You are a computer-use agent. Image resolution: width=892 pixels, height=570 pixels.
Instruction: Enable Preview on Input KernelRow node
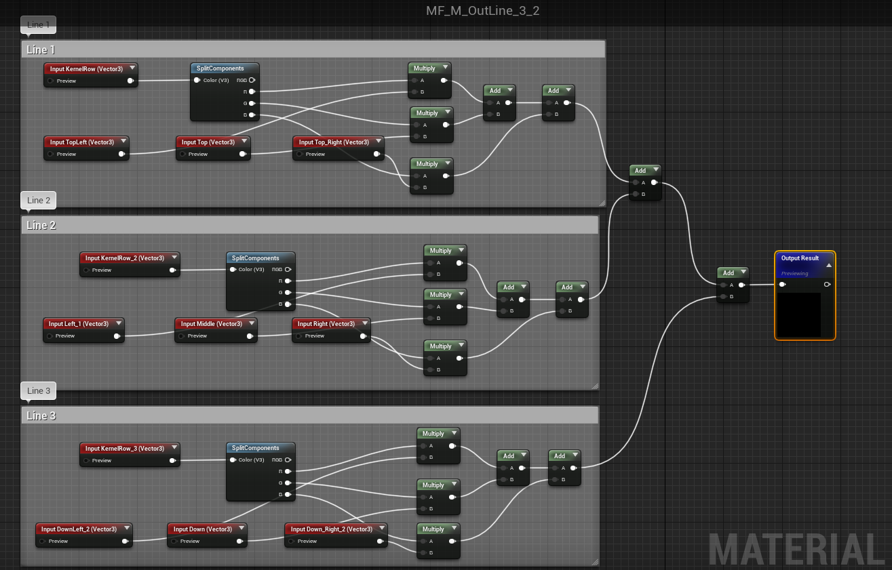pos(50,81)
